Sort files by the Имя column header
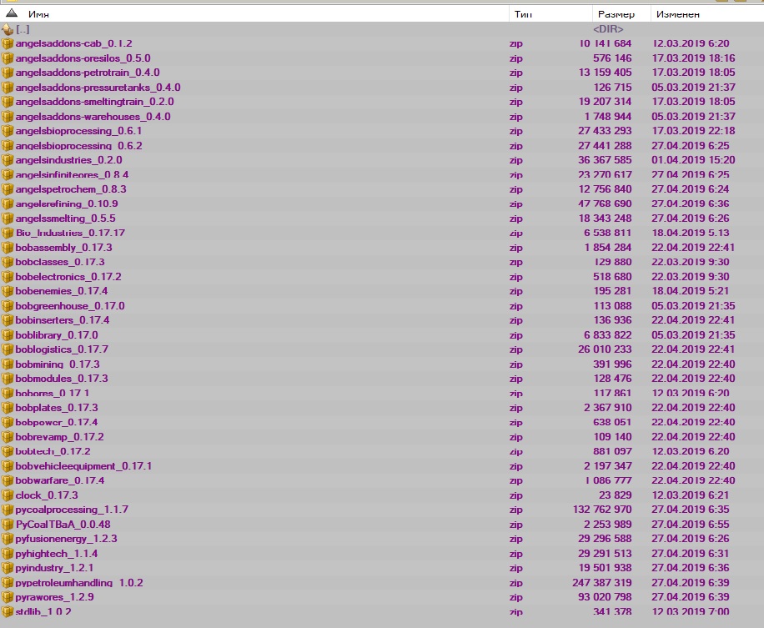764x628 pixels. click(x=38, y=14)
